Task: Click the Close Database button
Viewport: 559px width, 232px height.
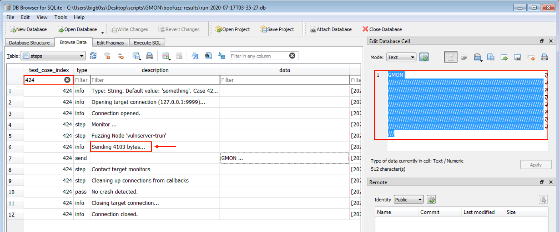Action: 382,29
